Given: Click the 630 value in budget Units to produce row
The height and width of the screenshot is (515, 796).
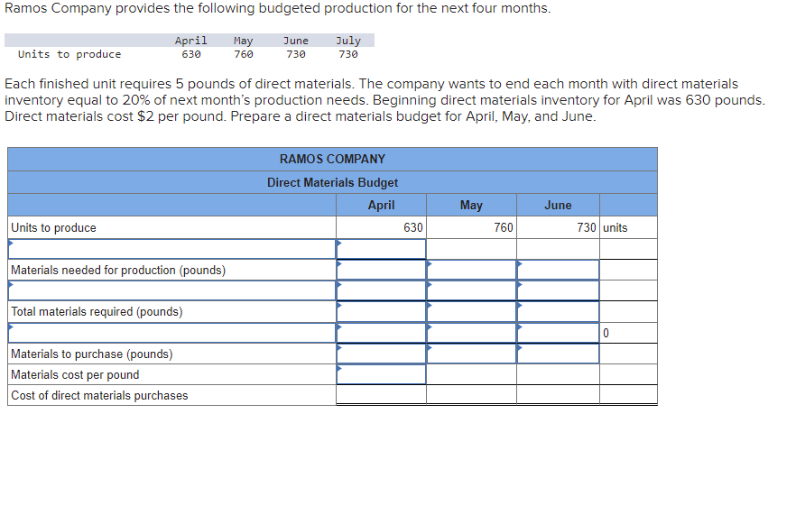Looking at the screenshot, I should (413, 228).
